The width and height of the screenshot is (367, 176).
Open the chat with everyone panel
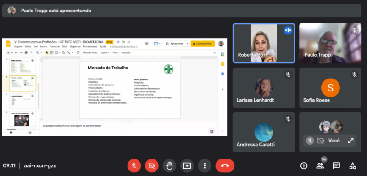point(336,166)
